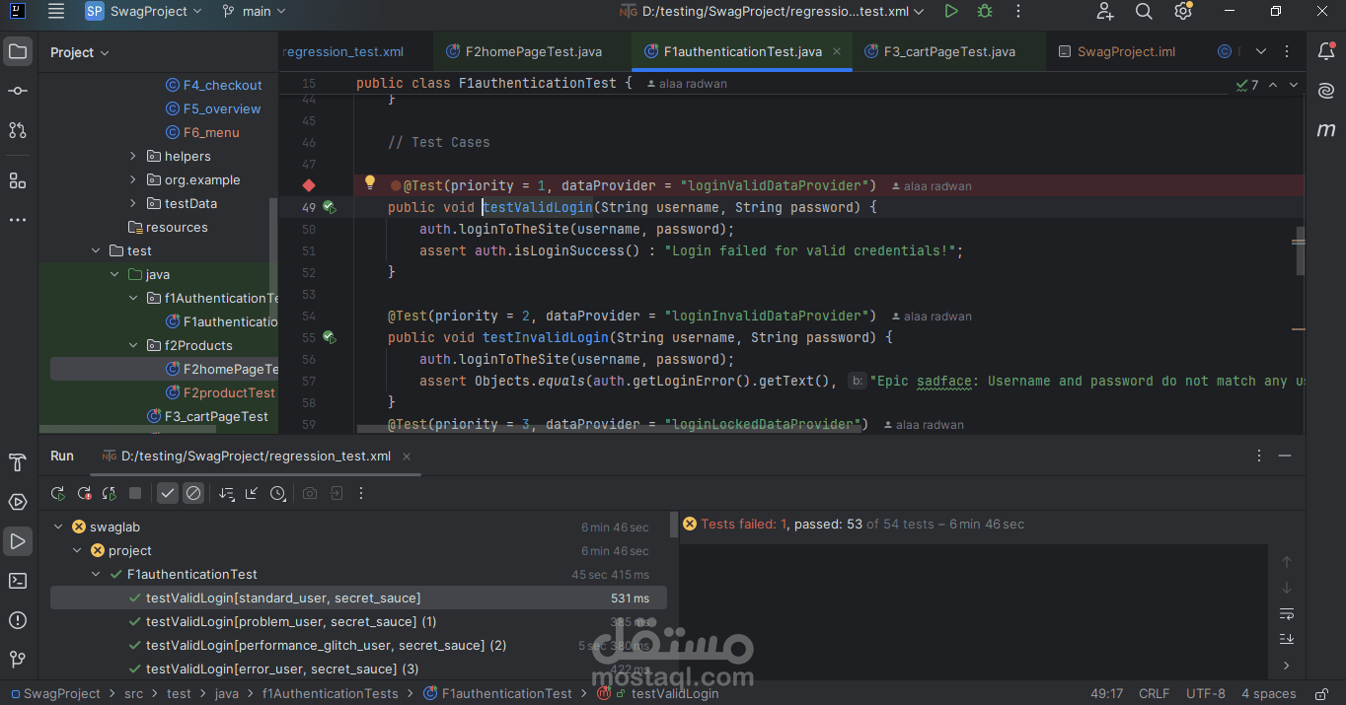The height and width of the screenshot is (705, 1346).
Task: Open the Terminal tool window
Action: (x=18, y=581)
